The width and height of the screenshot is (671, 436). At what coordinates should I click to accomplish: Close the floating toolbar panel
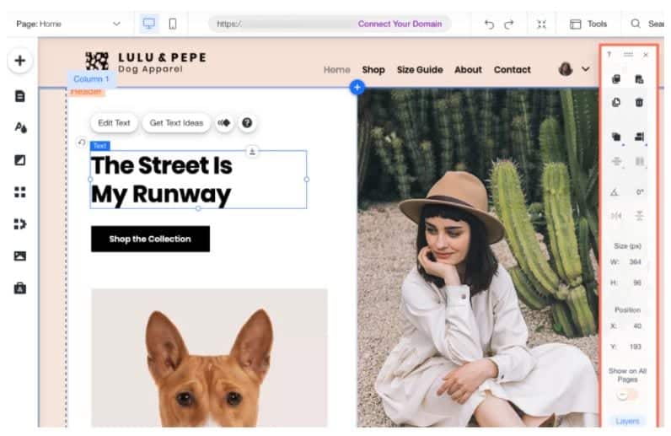(646, 55)
